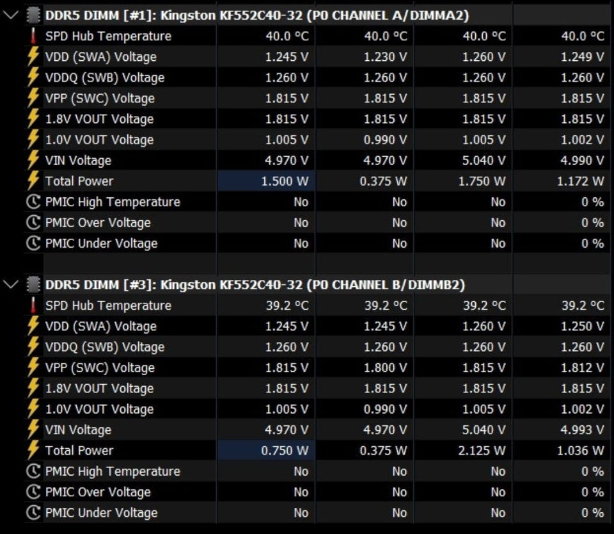Click the lightning icon beside DIMM #1 VPP (SWC) Voltage
The width and height of the screenshot is (614, 534).
click(33, 99)
